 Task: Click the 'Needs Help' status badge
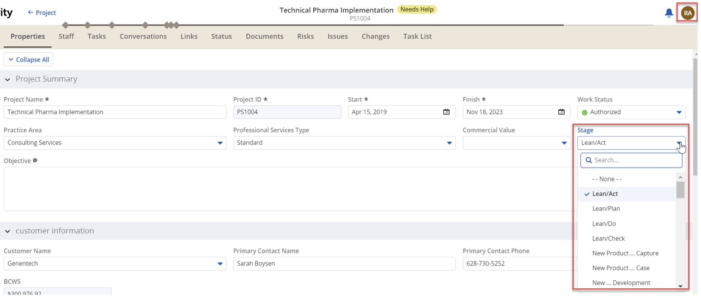(x=417, y=10)
